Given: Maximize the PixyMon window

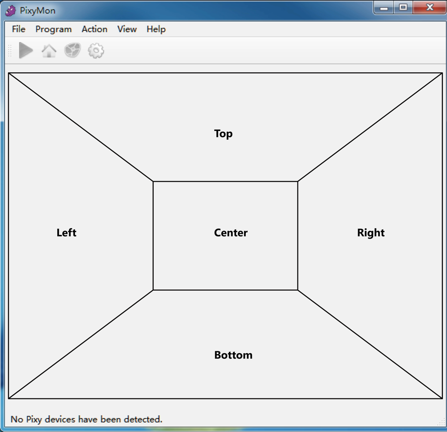Looking at the screenshot, I should (403, 7).
